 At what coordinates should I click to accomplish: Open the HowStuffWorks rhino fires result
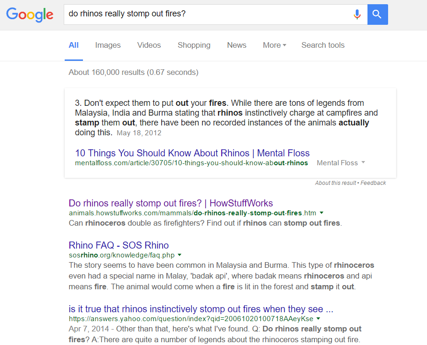click(x=171, y=203)
